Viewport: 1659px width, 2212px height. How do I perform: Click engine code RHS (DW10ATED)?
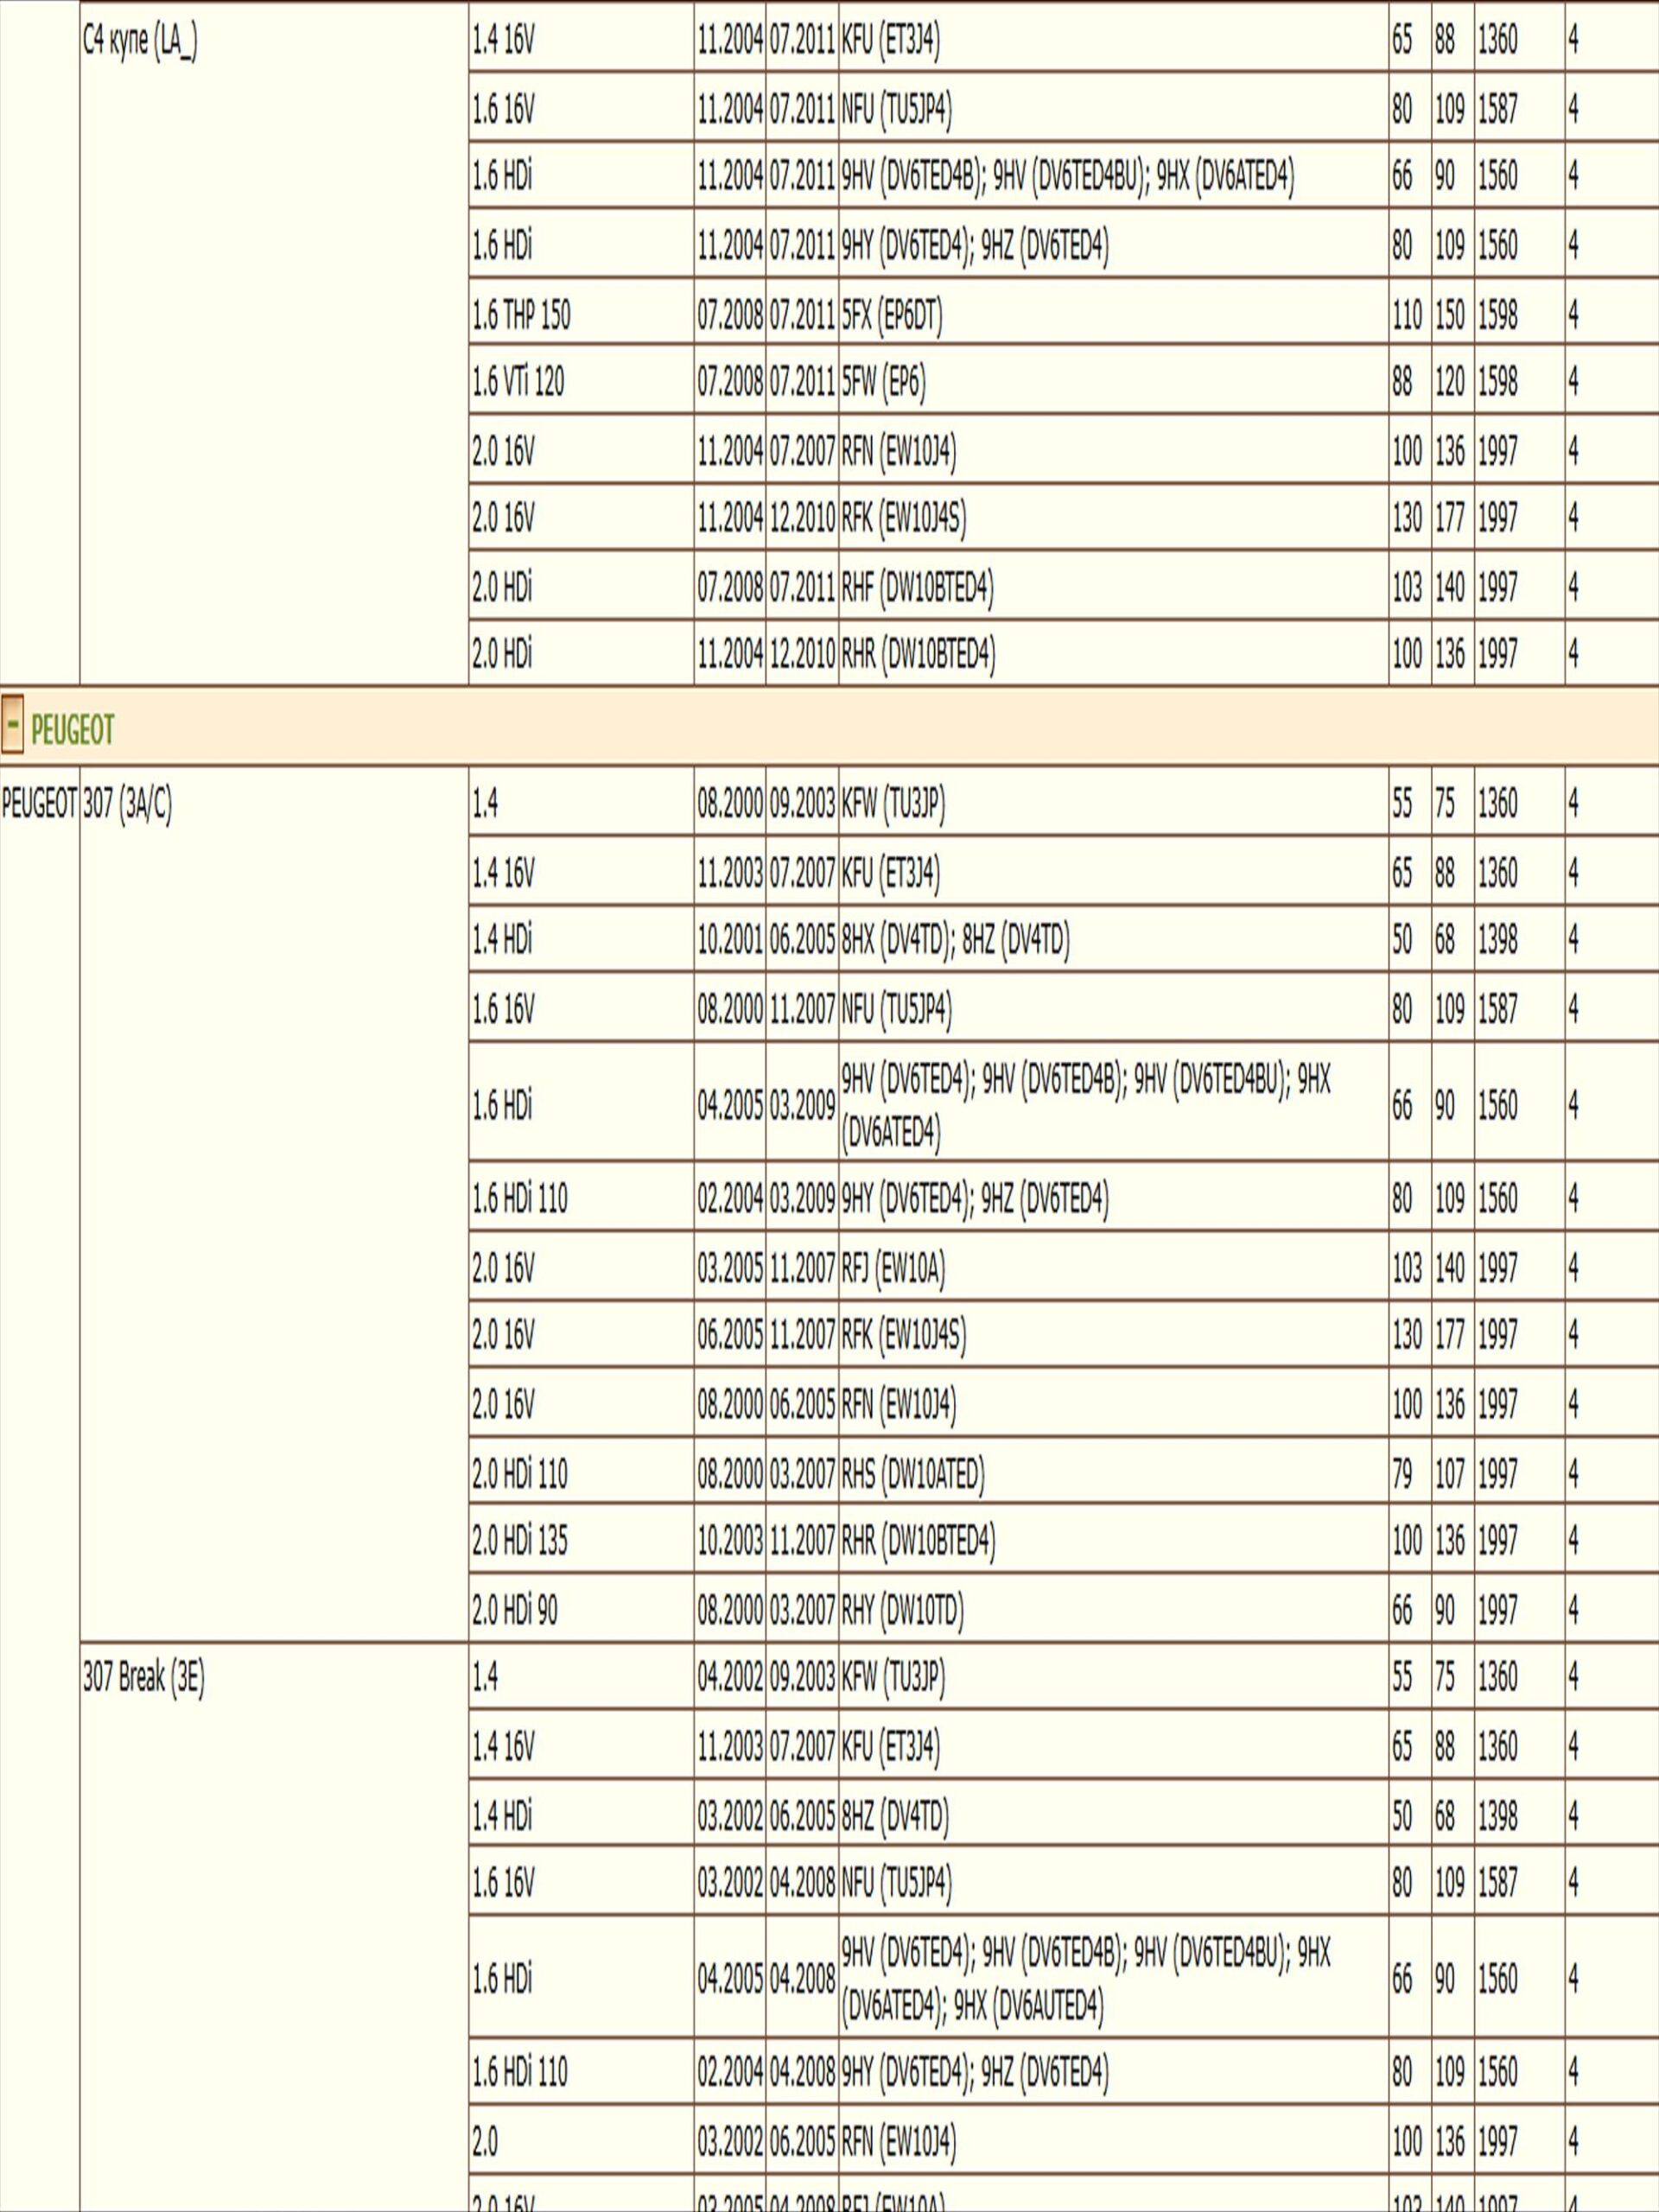(x=913, y=1473)
